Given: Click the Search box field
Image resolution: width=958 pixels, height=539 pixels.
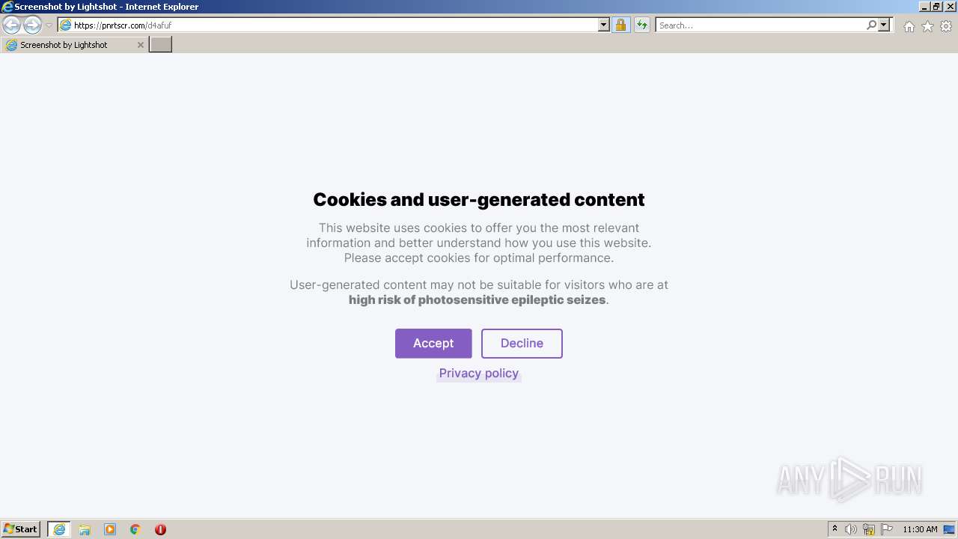Looking at the screenshot, I should tap(760, 25).
